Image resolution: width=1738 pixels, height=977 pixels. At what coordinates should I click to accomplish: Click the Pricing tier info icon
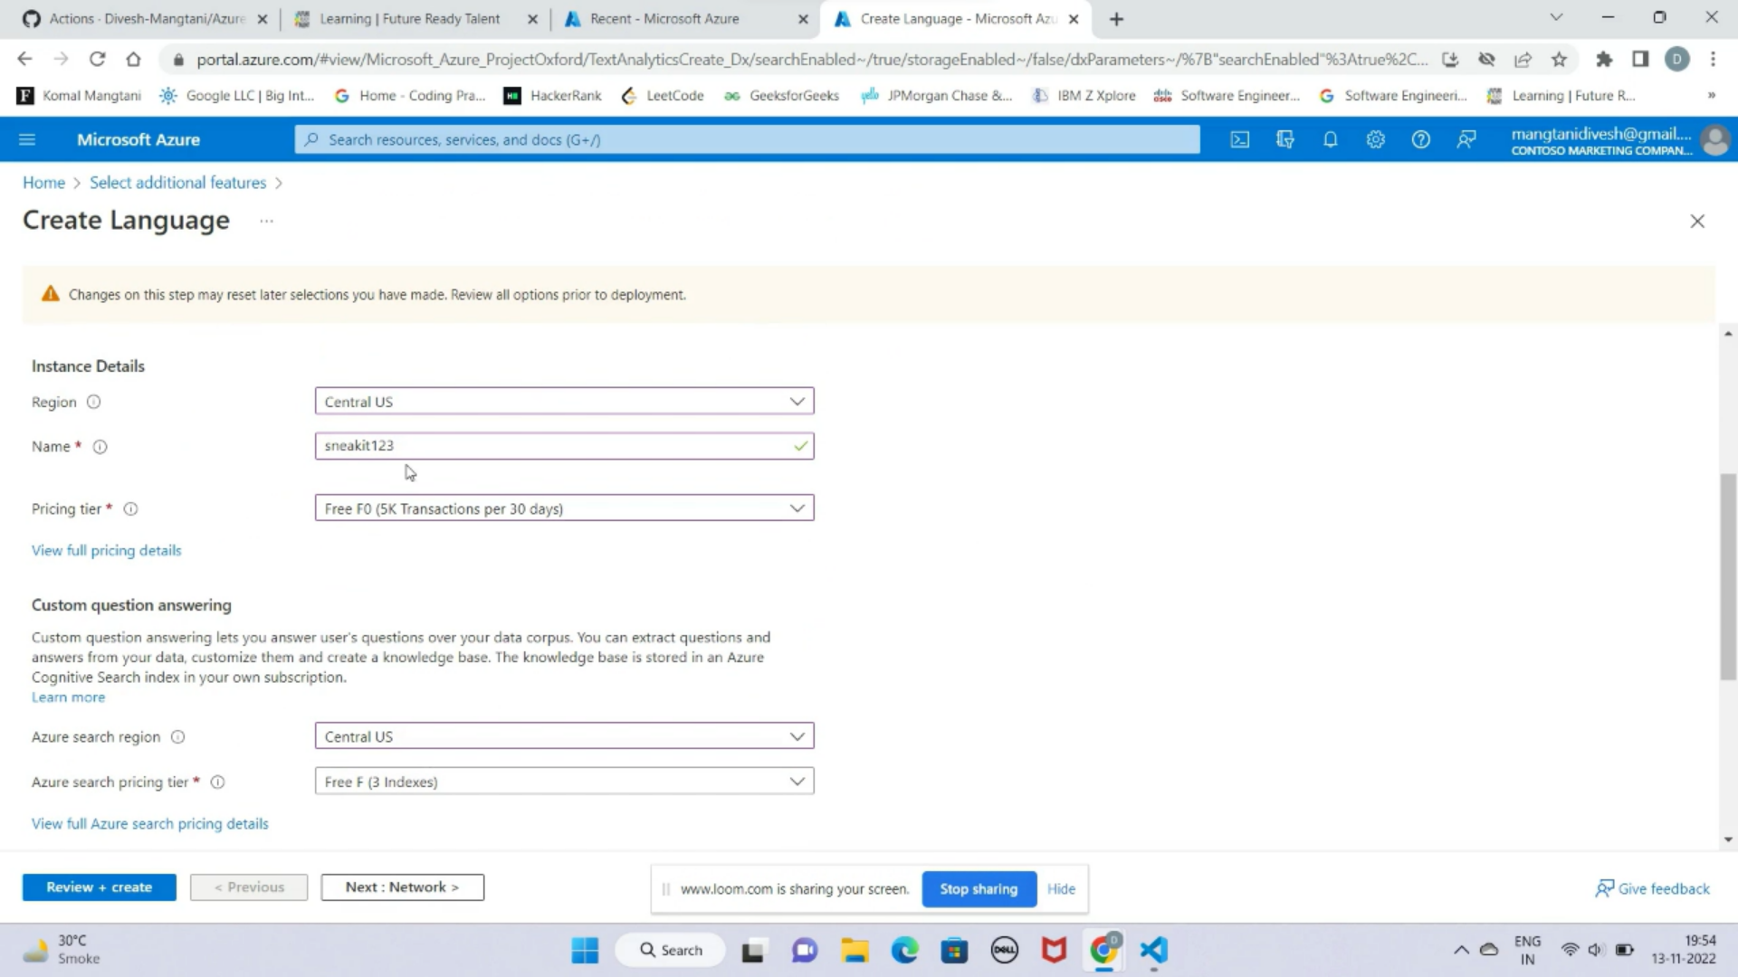coord(130,508)
